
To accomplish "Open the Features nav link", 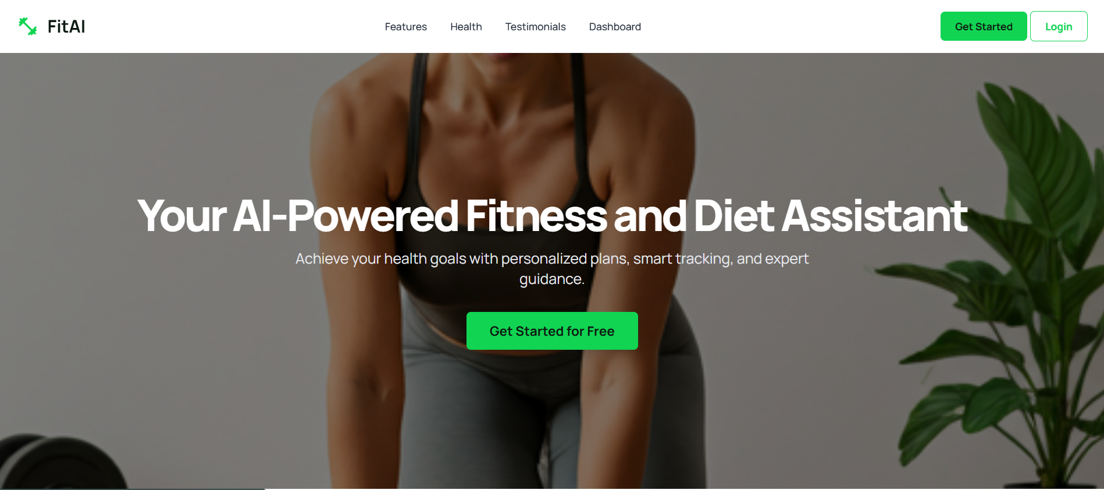I will (405, 27).
